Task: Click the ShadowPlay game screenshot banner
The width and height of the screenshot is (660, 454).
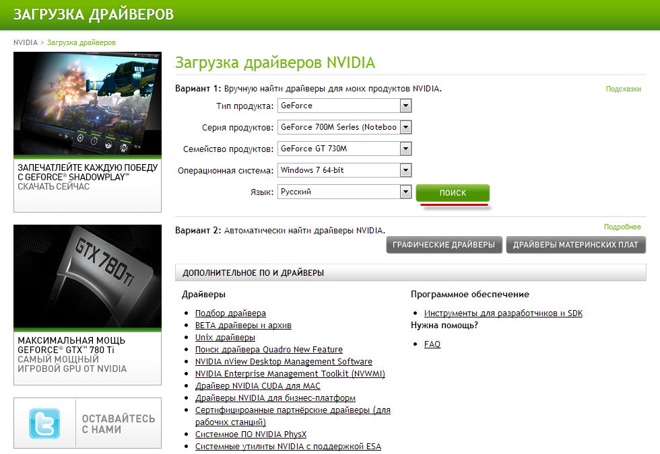Action: (88, 104)
